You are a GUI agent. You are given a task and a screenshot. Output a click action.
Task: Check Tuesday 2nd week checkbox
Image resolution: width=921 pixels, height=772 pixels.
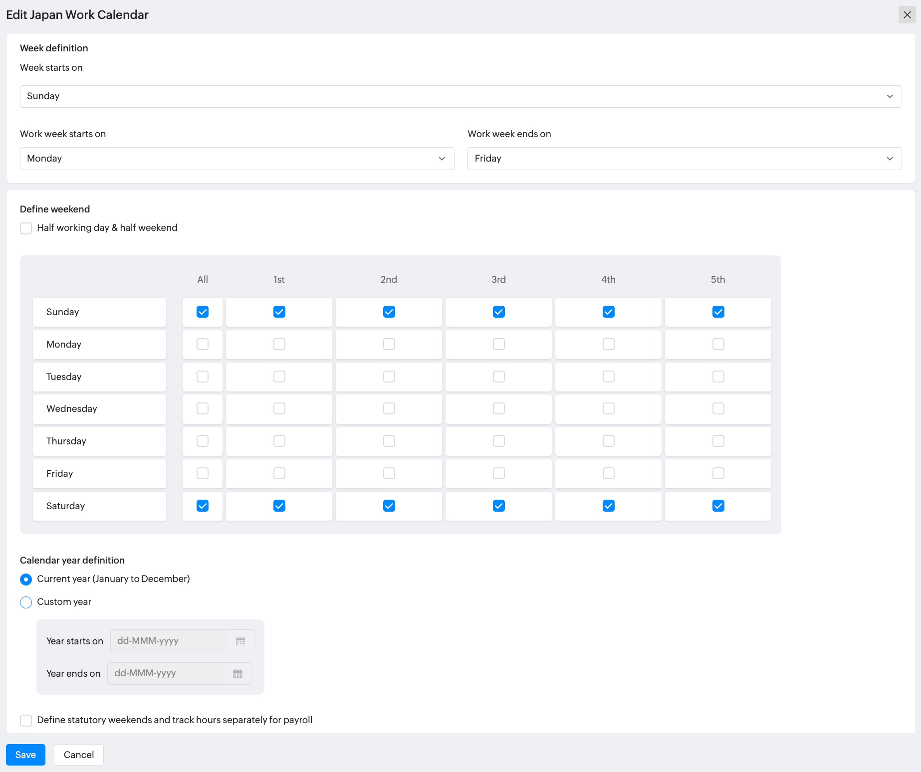point(389,377)
